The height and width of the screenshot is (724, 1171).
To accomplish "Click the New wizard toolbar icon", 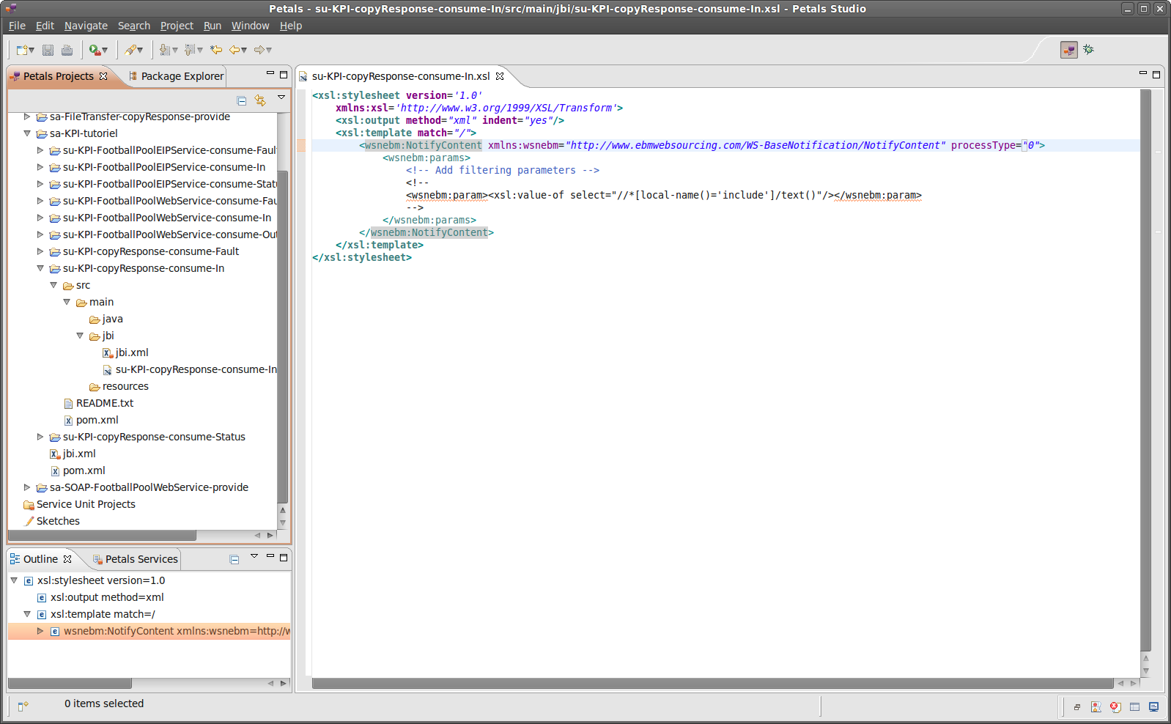I will pyautogui.click(x=23, y=50).
